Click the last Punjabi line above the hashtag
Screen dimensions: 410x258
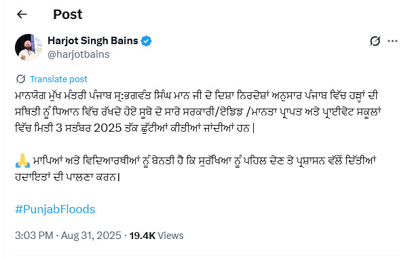click(67, 177)
